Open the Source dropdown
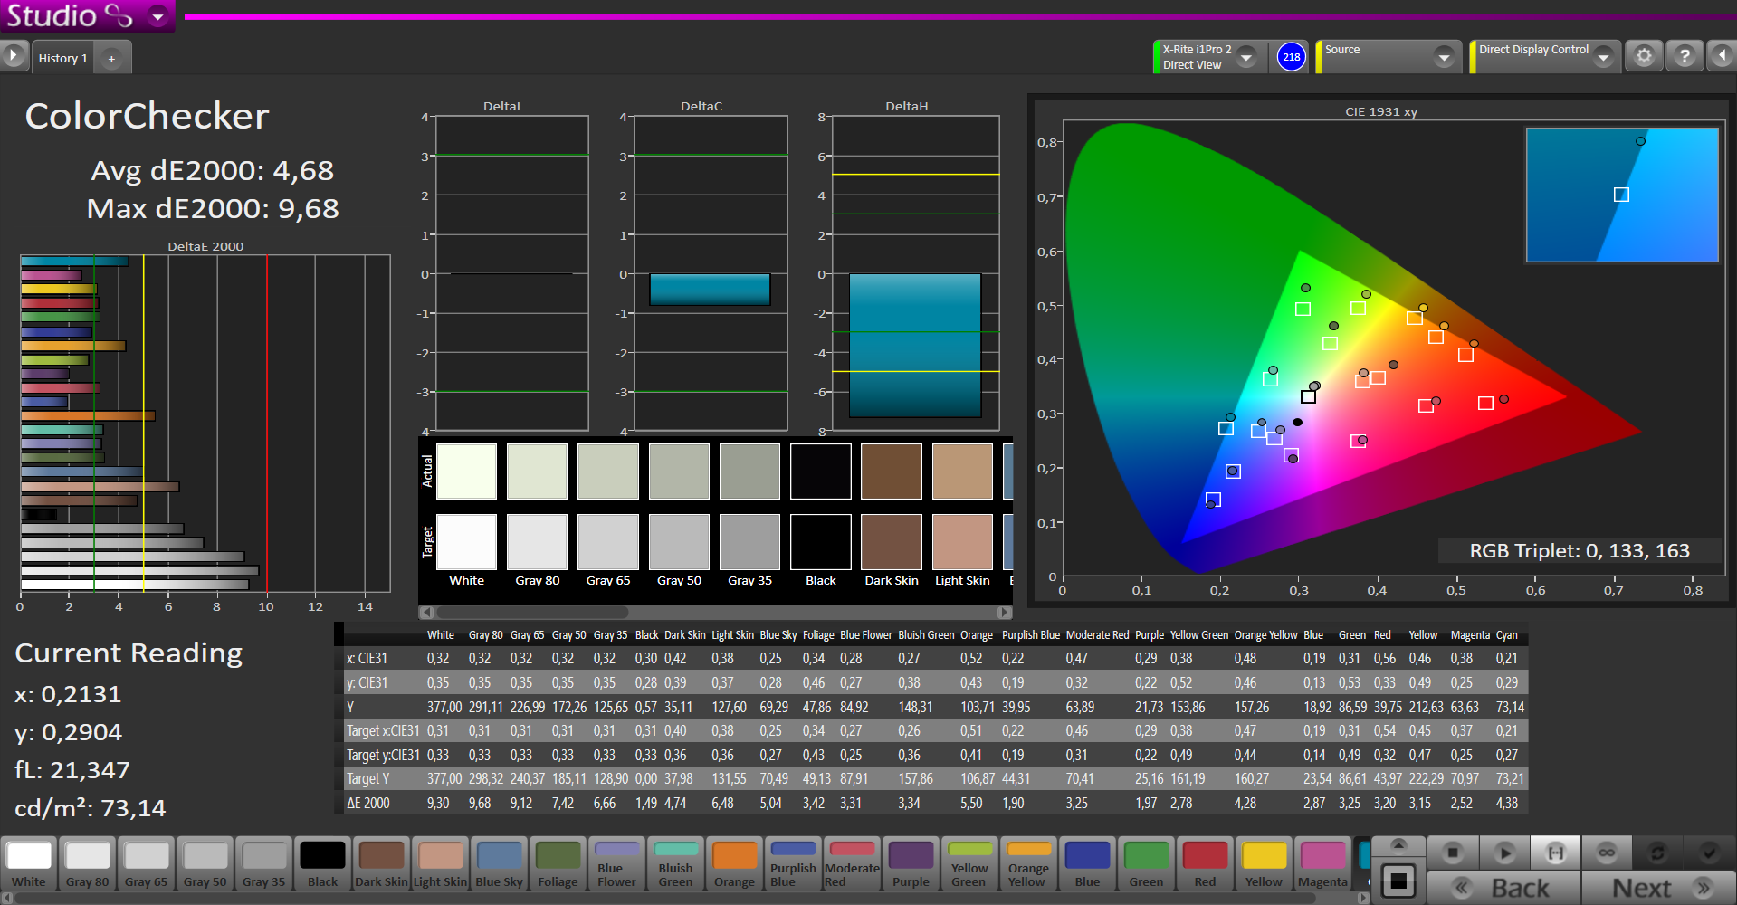Screen dimensions: 1737x905 [x=1444, y=57]
